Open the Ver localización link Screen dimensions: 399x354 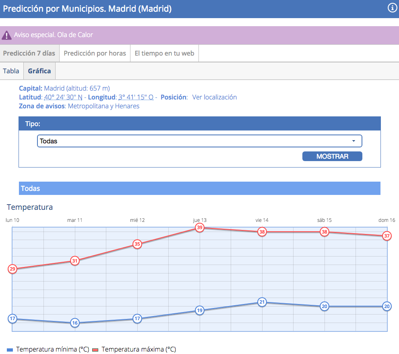(215, 97)
